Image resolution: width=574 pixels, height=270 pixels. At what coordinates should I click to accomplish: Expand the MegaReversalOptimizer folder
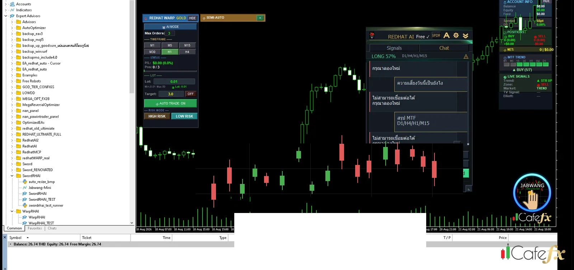(x=12, y=105)
